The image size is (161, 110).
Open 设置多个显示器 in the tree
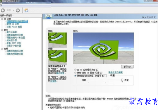coord(14,46)
